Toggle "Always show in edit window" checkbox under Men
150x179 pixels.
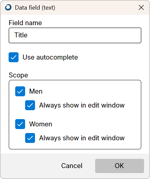click(30, 105)
